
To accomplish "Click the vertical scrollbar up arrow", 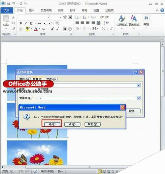I will coord(163,45).
